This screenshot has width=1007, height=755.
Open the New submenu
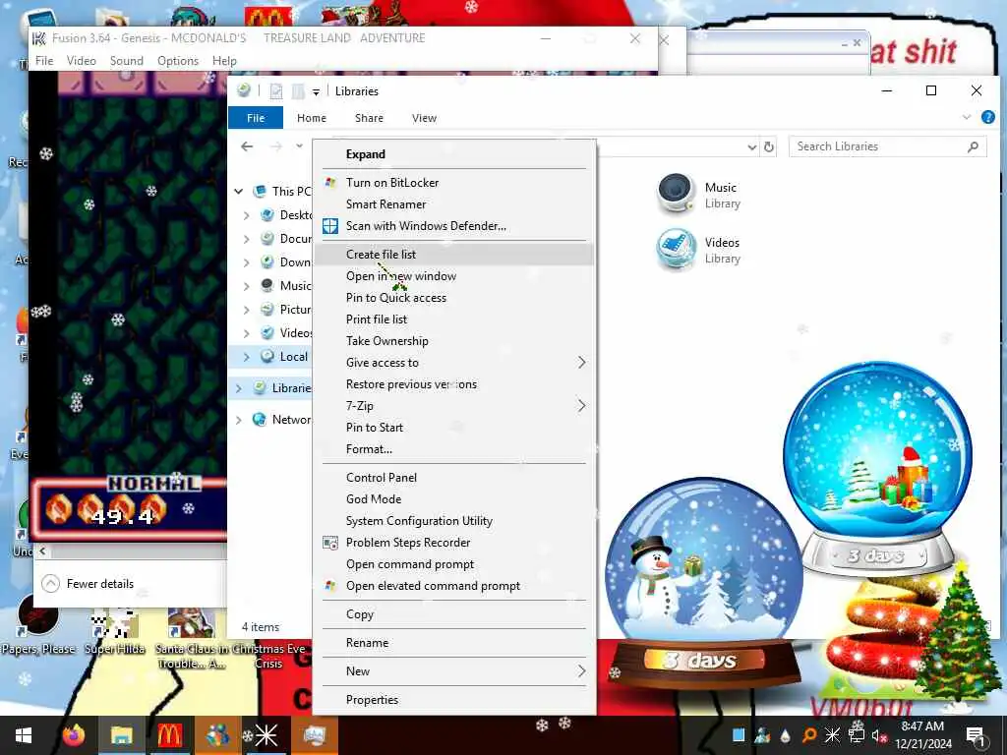[454, 670]
